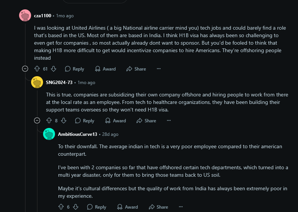Collapse SNG2024-73's reply thread
This screenshot has width=298, height=212.
37,120
